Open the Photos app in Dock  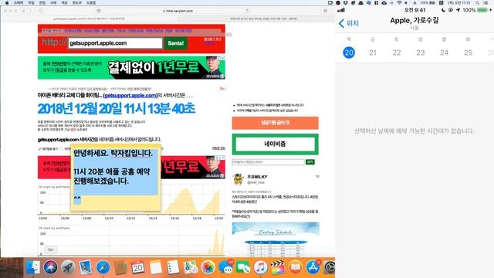208,268
